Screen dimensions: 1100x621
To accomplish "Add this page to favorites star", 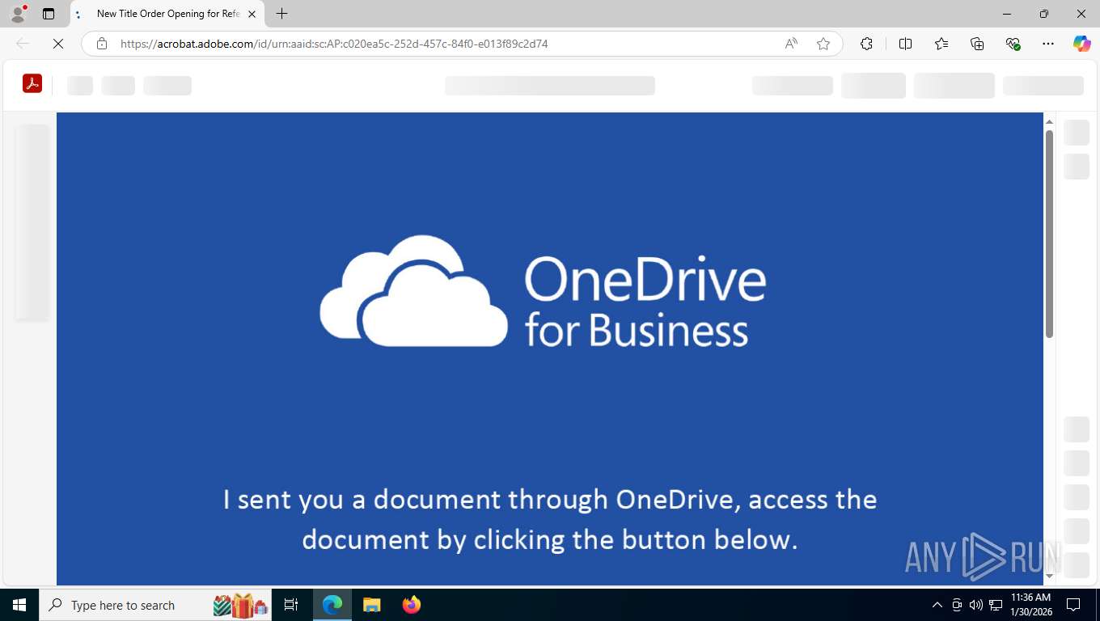I will coord(823,44).
